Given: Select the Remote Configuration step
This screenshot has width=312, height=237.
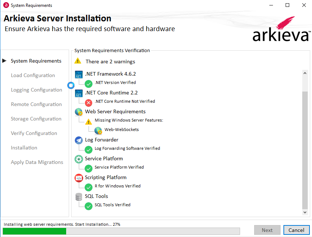Looking at the screenshot, I should 36,104.
